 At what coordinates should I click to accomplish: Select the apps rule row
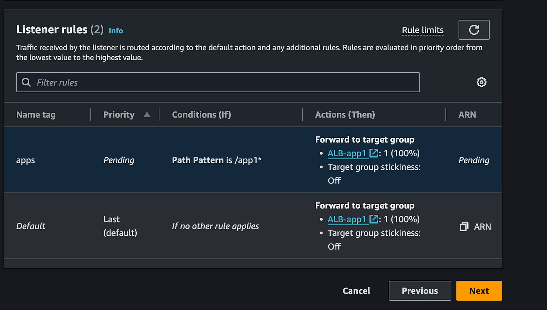click(x=253, y=160)
